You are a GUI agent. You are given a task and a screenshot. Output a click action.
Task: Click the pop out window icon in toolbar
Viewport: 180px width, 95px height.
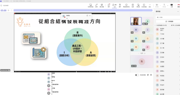point(102,5)
